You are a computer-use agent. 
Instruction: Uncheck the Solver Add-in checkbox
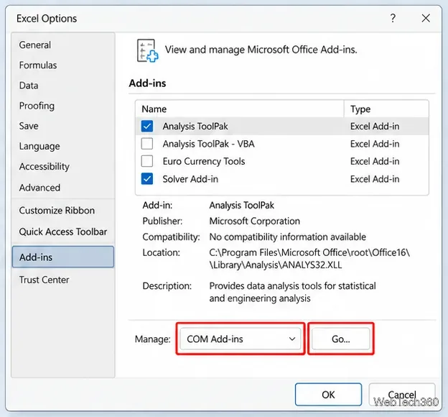pos(147,179)
